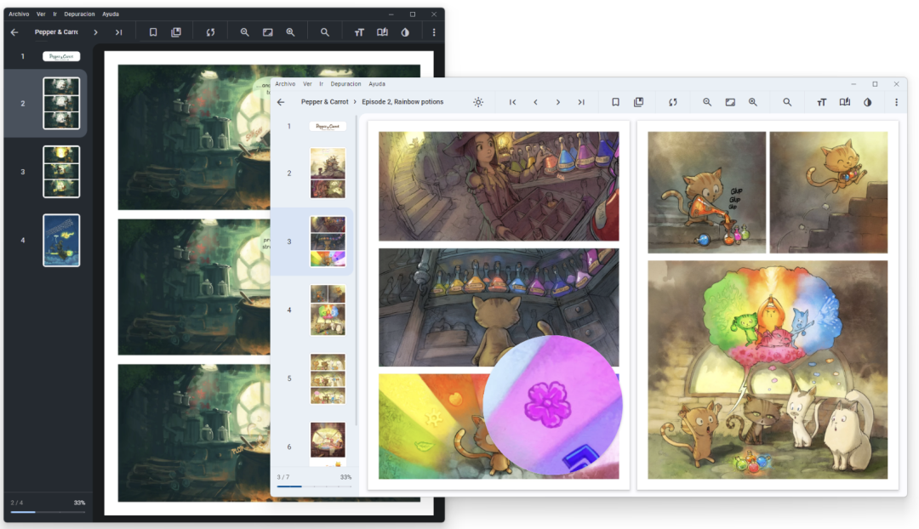Click reading progress bar in dark window
Viewport: 919px width, 529px height.
click(x=48, y=512)
